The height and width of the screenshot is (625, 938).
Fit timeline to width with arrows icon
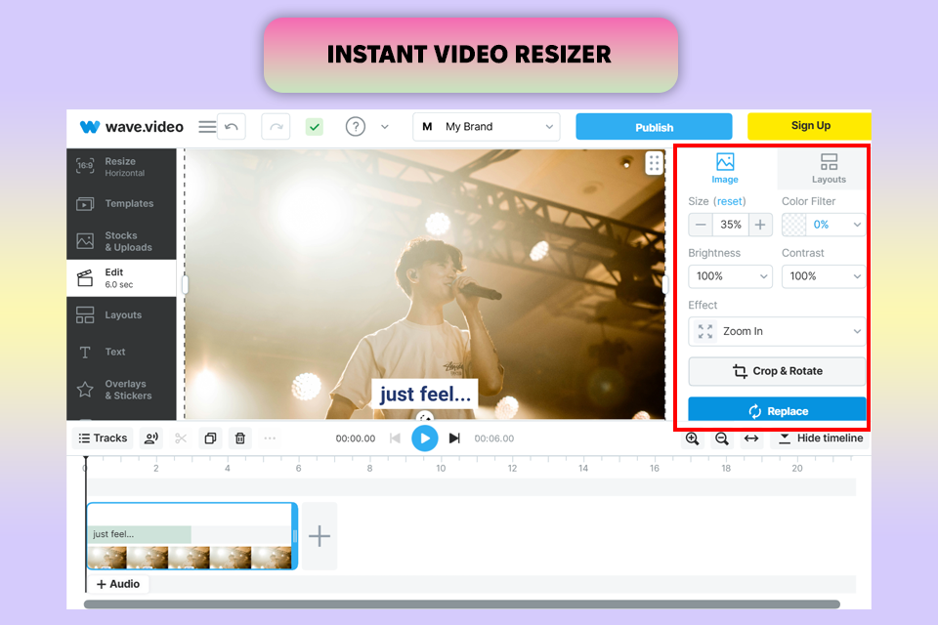coord(751,438)
